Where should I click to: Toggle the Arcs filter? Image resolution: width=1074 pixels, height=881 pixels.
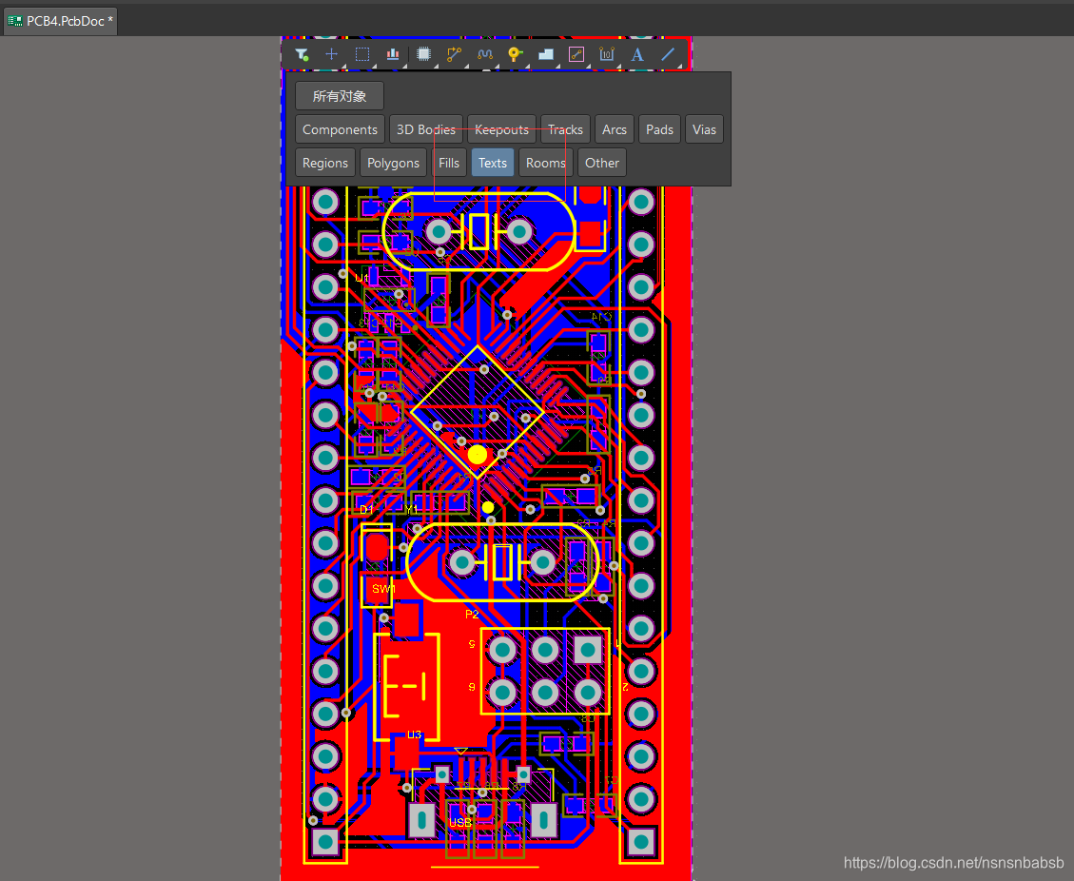(615, 129)
